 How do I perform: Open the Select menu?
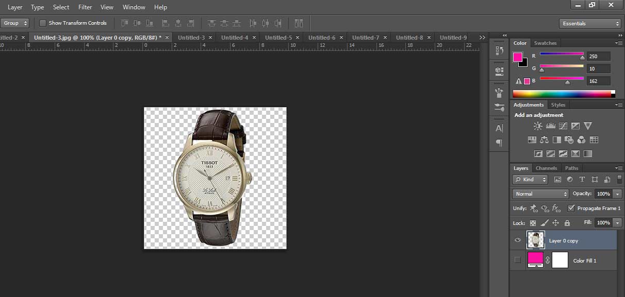[x=61, y=7]
